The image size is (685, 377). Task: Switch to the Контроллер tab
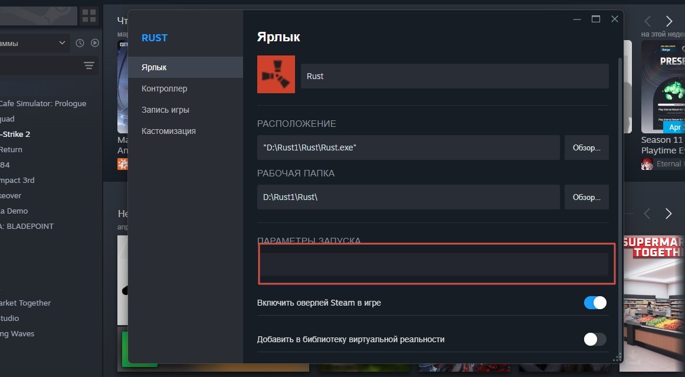(x=185, y=88)
